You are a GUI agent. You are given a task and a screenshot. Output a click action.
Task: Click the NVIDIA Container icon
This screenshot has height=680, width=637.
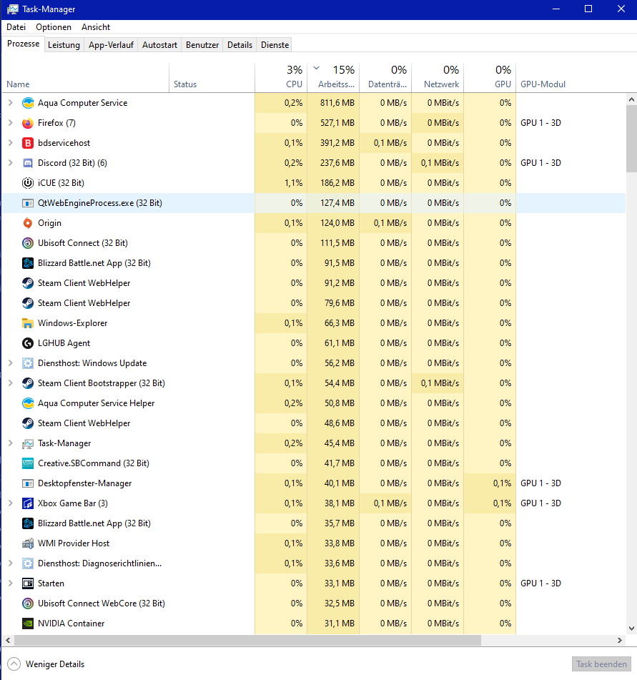(x=28, y=624)
